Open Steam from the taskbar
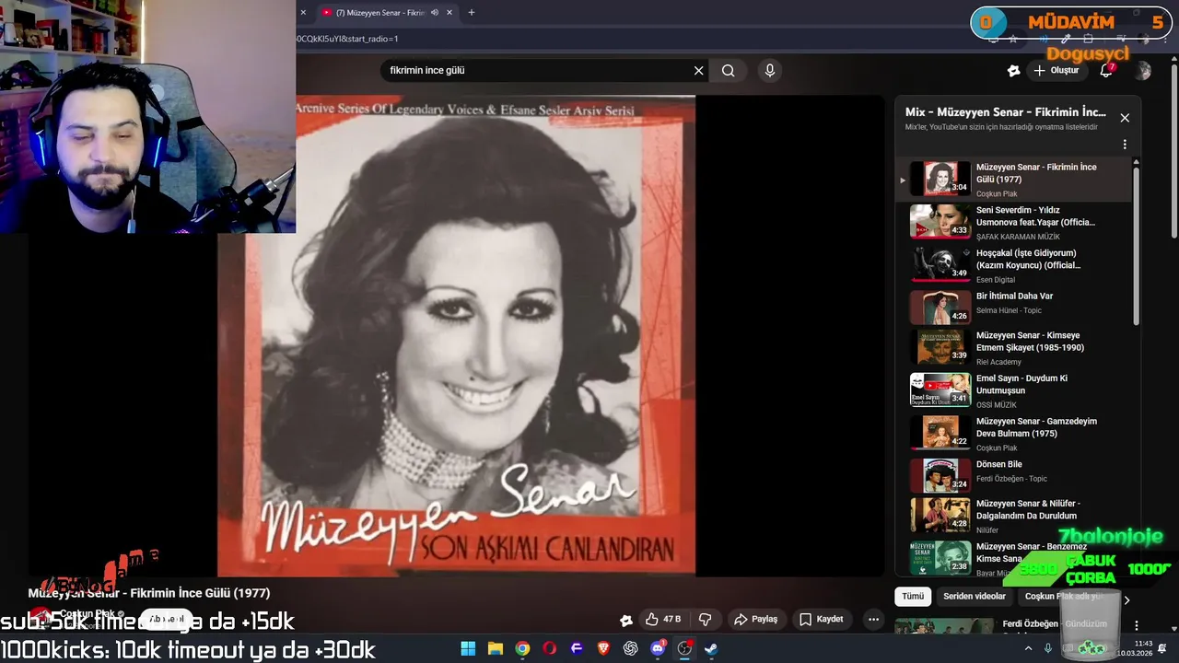This screenshot has height=663, width=1179. [x=711, y=648]
